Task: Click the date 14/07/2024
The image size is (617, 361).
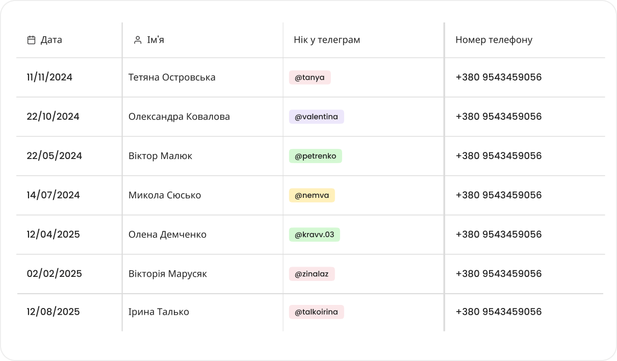Action: 53,195
